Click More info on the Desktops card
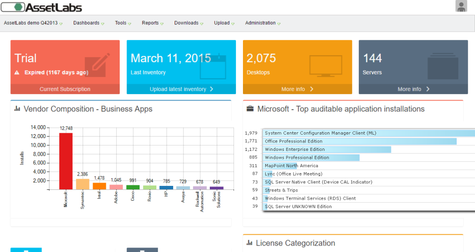Screen dimensions: 475x252 click(297, 89)
